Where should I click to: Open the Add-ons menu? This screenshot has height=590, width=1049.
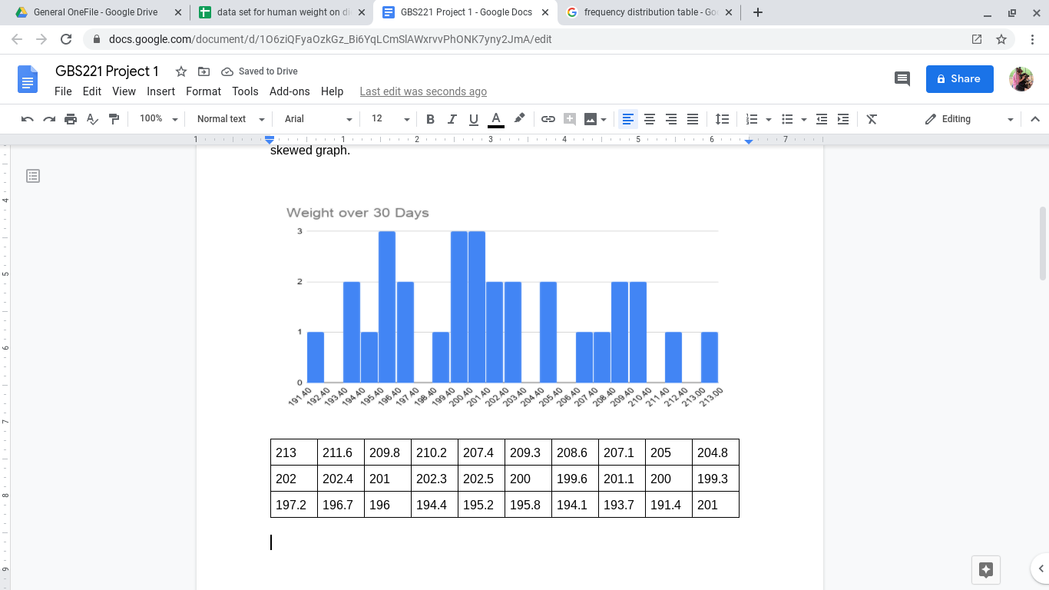(290, 91)
